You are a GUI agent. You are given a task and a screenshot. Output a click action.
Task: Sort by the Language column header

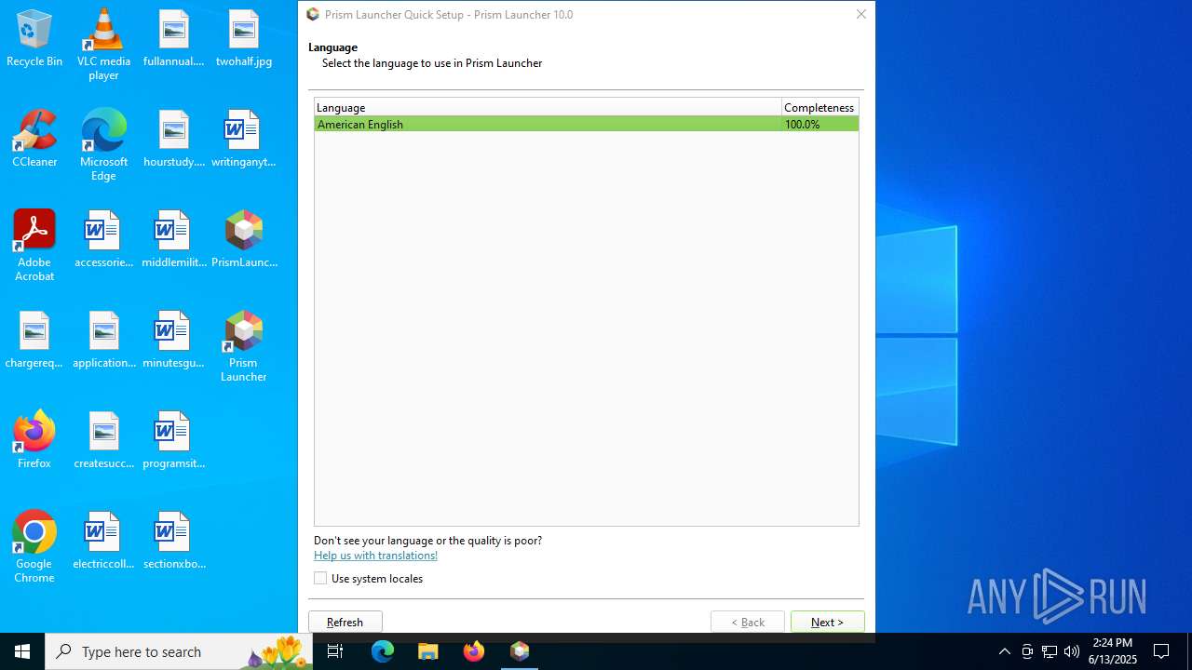tap(548, 107)
